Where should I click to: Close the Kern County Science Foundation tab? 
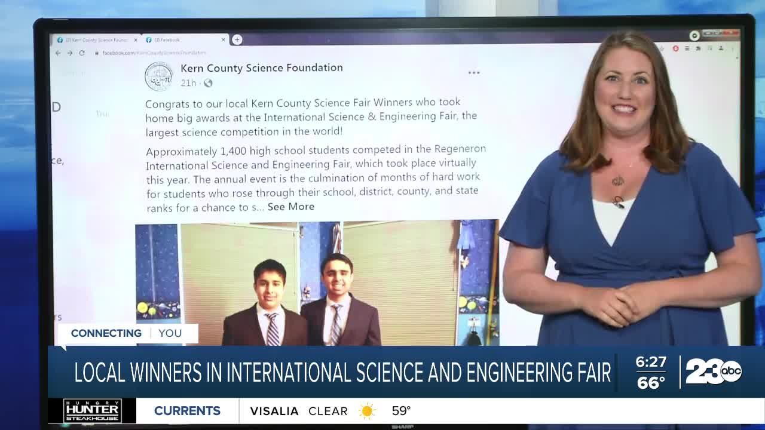(x=136, y=40)
